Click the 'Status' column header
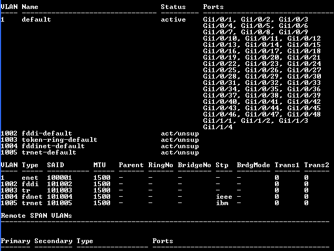This screenshot has height=251, width=334. 173,7
